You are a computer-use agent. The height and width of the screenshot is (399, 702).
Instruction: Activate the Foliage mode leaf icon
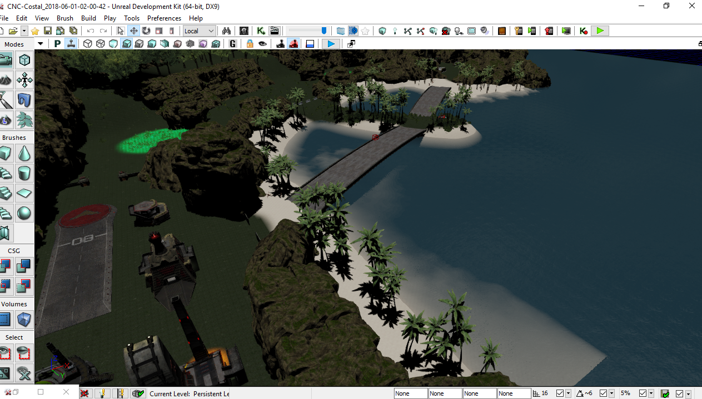pos(24,120)
